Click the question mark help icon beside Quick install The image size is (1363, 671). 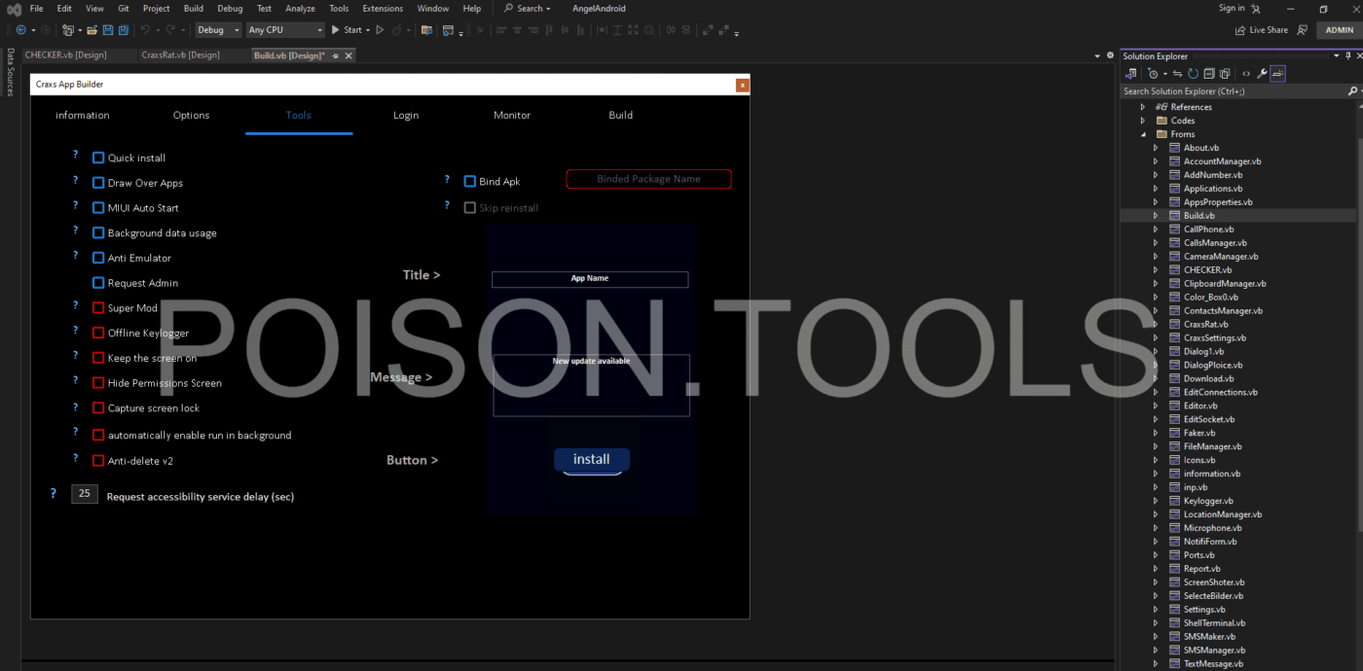75,155
